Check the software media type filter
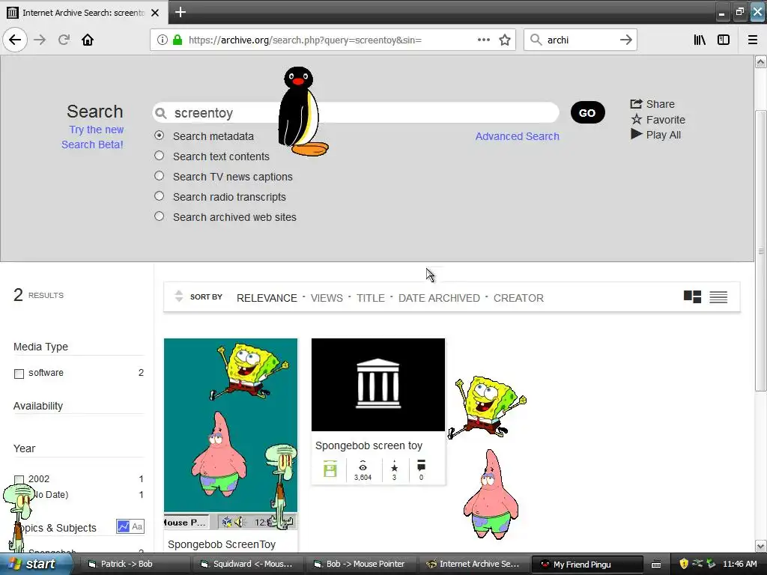767x575 pixels. [x=19, y=374]
